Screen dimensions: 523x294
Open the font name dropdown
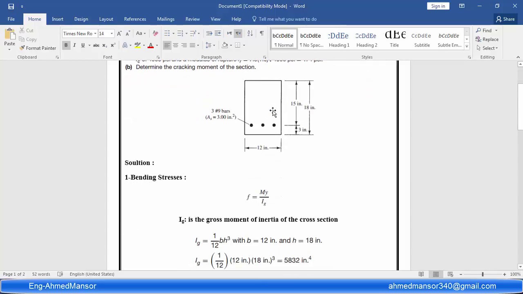coord(95,33)
